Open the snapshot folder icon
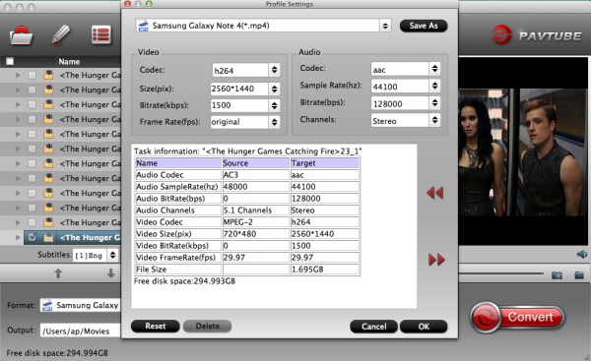This screenshot has width=591, height=361. click(x=579, y=275)
